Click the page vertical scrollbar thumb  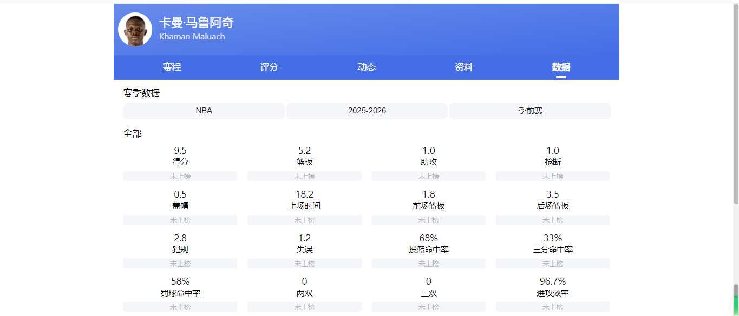coord(736,104)
